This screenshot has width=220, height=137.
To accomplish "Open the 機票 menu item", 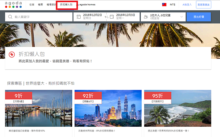I will (40, 5).
